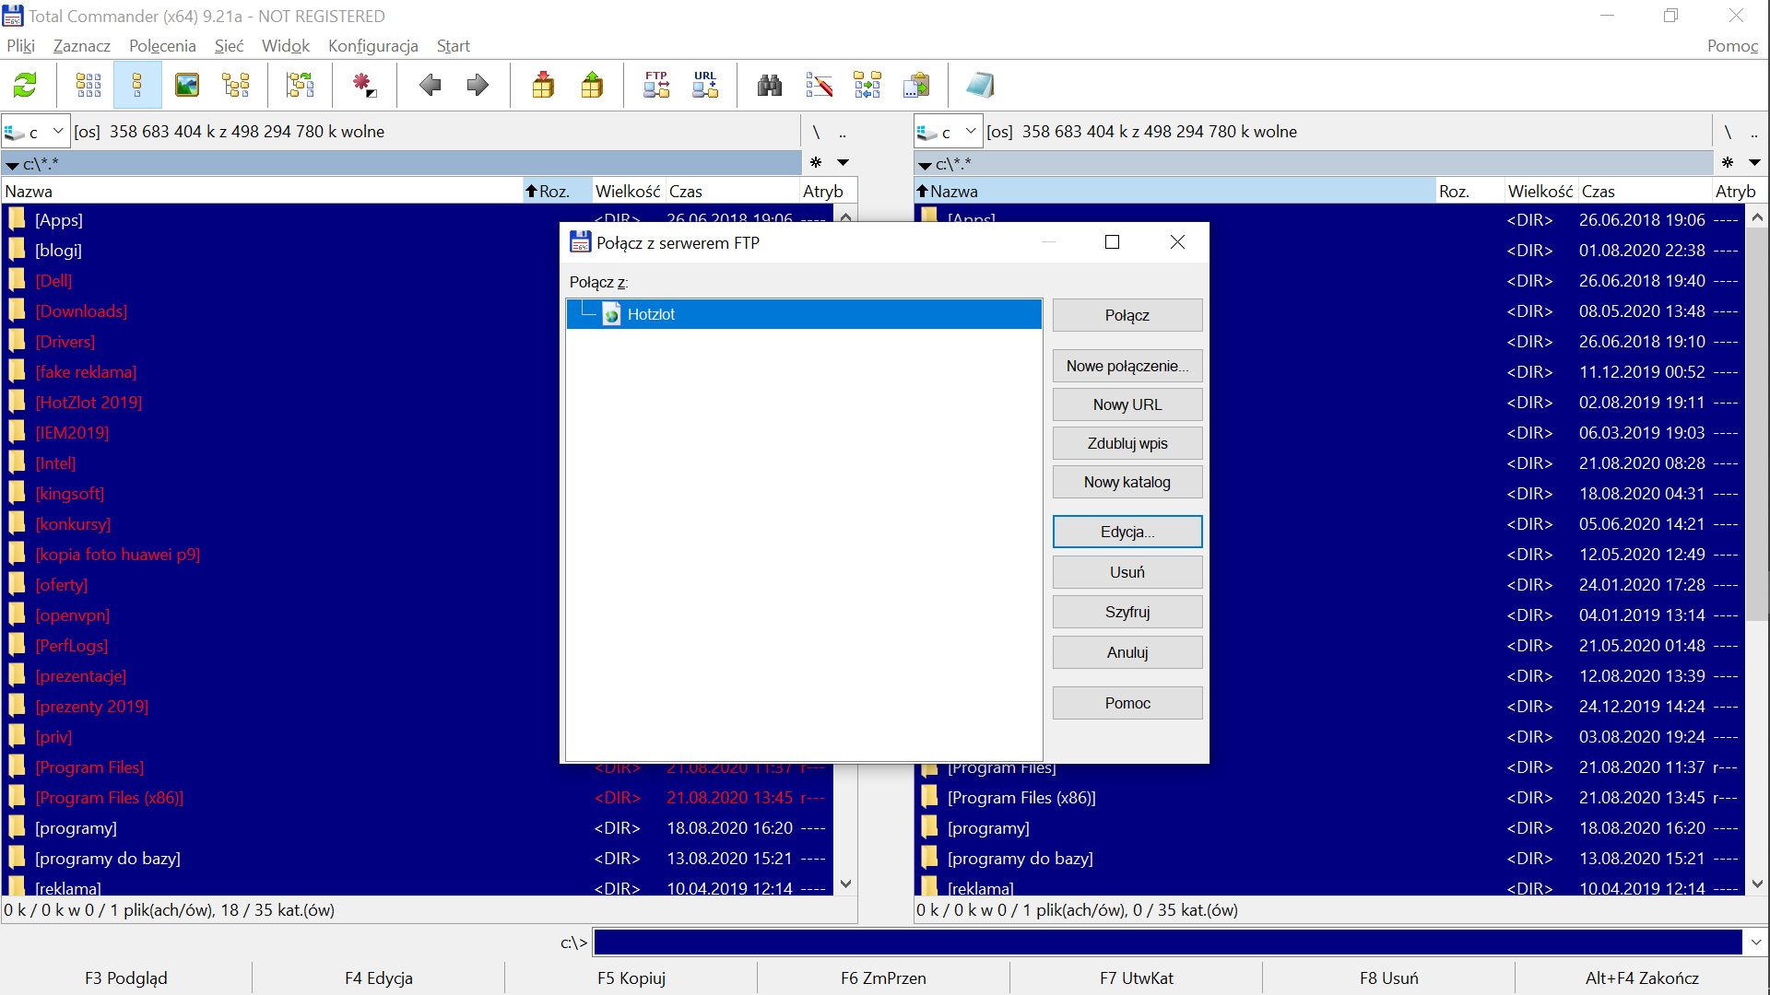Switch to brief file list view icon
Screen dimensions: 1770x995
(88, 86)
